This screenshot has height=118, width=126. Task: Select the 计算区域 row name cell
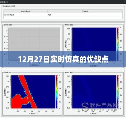coord(26,15)
